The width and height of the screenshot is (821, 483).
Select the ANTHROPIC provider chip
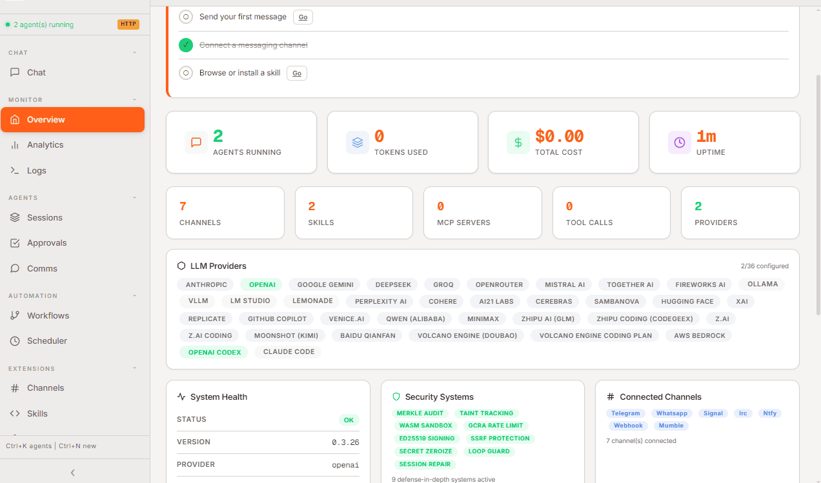[207, 284]
